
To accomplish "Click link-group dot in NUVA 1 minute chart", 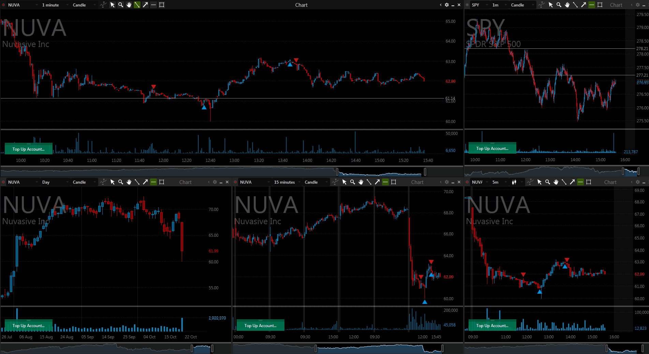I will coord(3,5).
